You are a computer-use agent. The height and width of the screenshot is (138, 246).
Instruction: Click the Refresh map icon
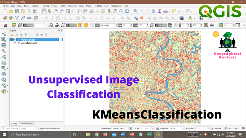tap(127, 11)
